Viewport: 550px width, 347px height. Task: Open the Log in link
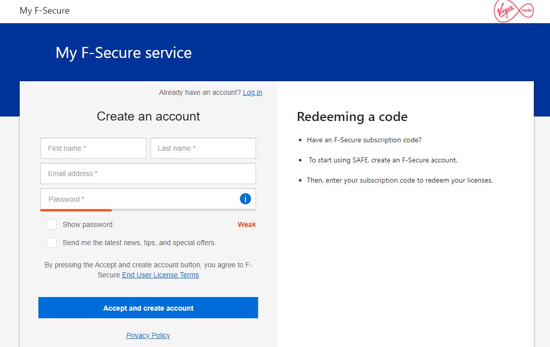click(x=252, y=92)
